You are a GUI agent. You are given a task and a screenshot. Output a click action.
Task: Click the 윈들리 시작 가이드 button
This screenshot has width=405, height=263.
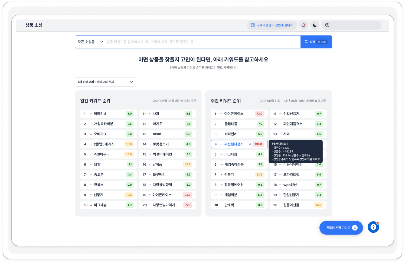coord(341,228)
